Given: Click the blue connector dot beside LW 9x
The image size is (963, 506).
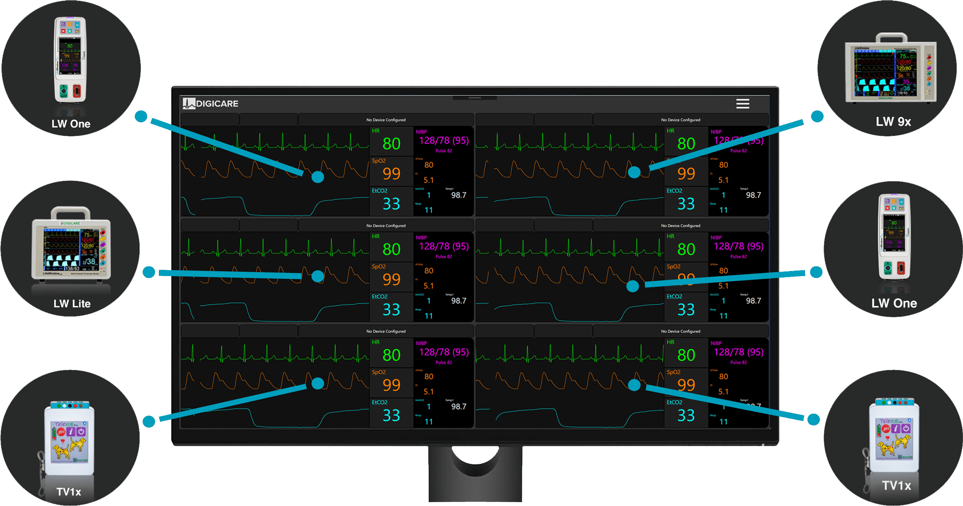Looking at the screenshot, I should click(x=817, y=116).
